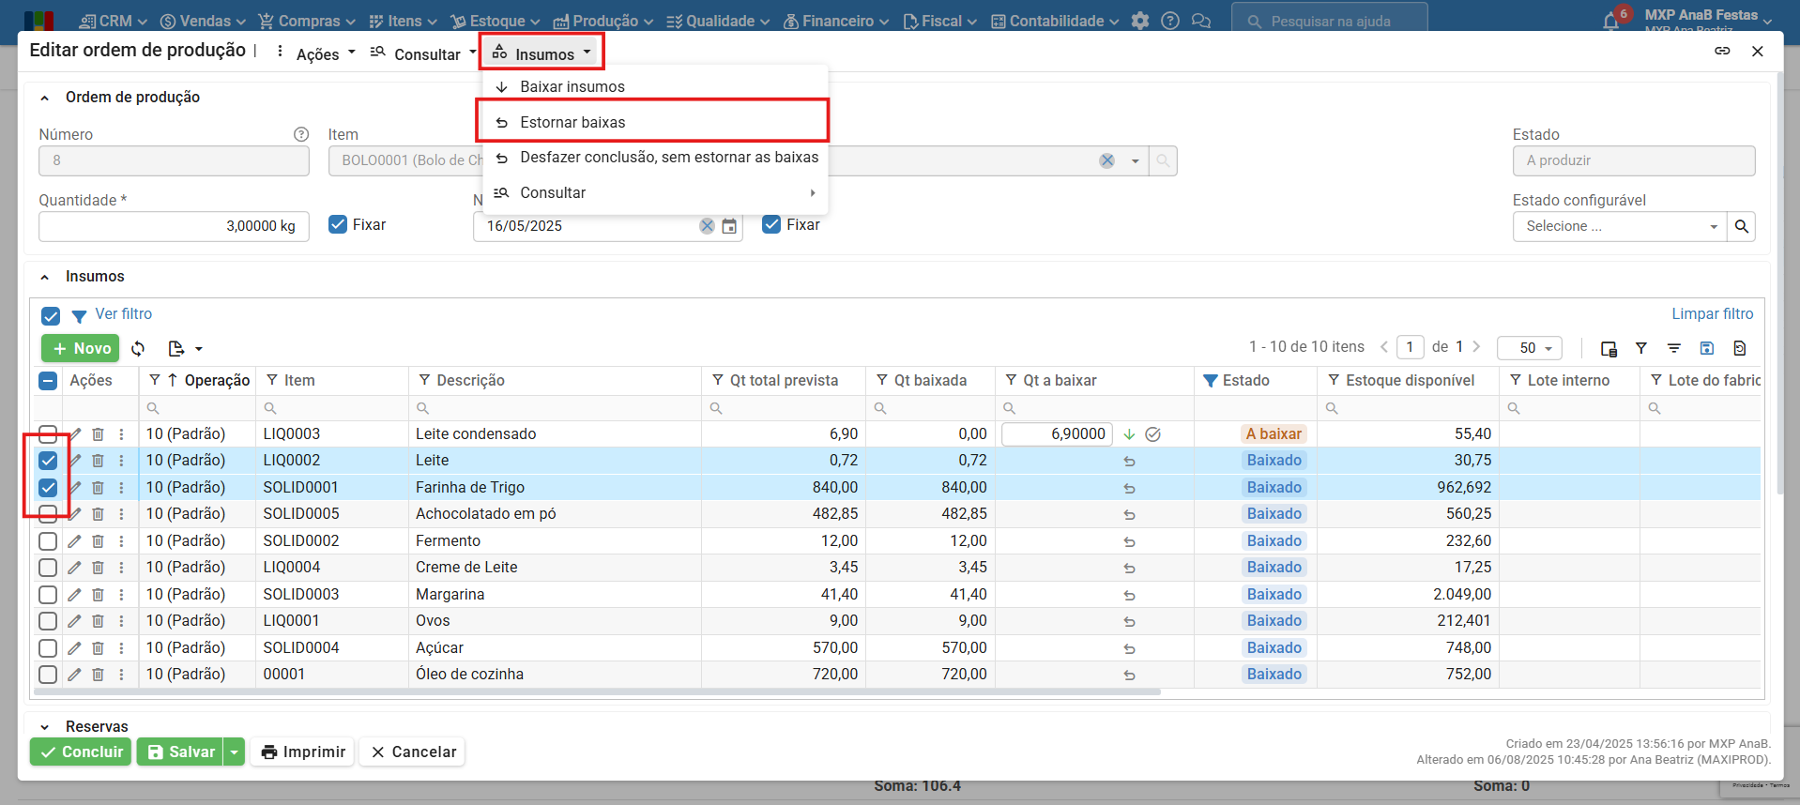Click the Concluir button
Image resolution: width=1800 pixels, height=805 pixels.
click(82, 752)
